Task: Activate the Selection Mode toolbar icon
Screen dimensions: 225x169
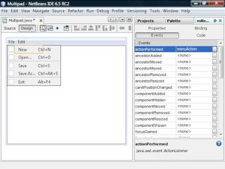Action: tap(43, 28)
